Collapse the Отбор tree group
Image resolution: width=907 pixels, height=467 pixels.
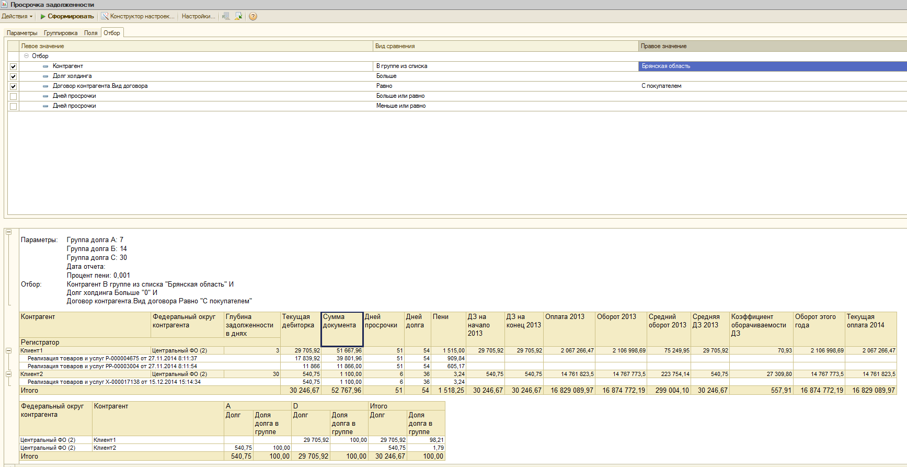point(26,56)
